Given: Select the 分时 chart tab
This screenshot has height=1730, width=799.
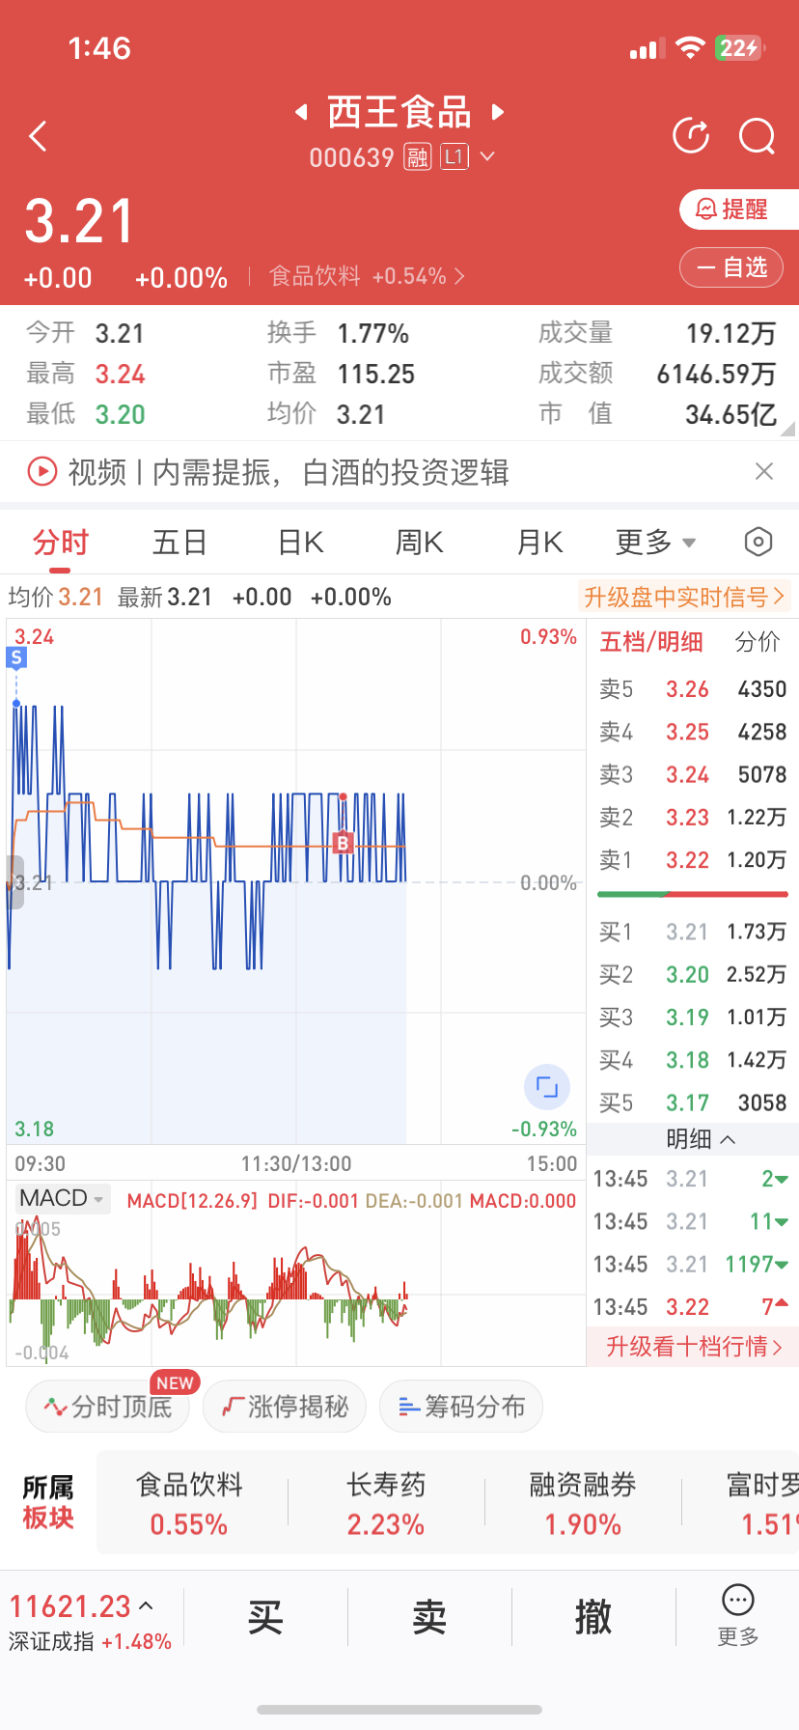Looking at the screenshot, I should pyautogui.click(x=60, y=543).
